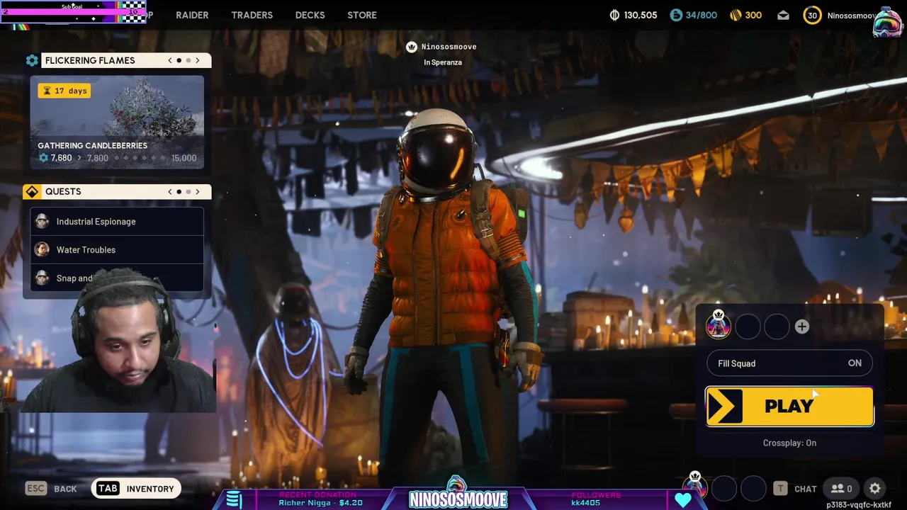Click the trader portrait beside Water Troubles
This screenshot has height=510, width=907.
coord(43,249)
